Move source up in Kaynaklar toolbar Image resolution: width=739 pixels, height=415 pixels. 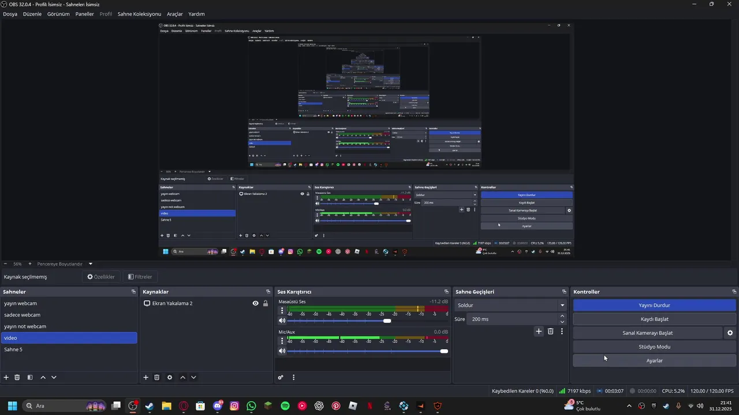point(182,377)
